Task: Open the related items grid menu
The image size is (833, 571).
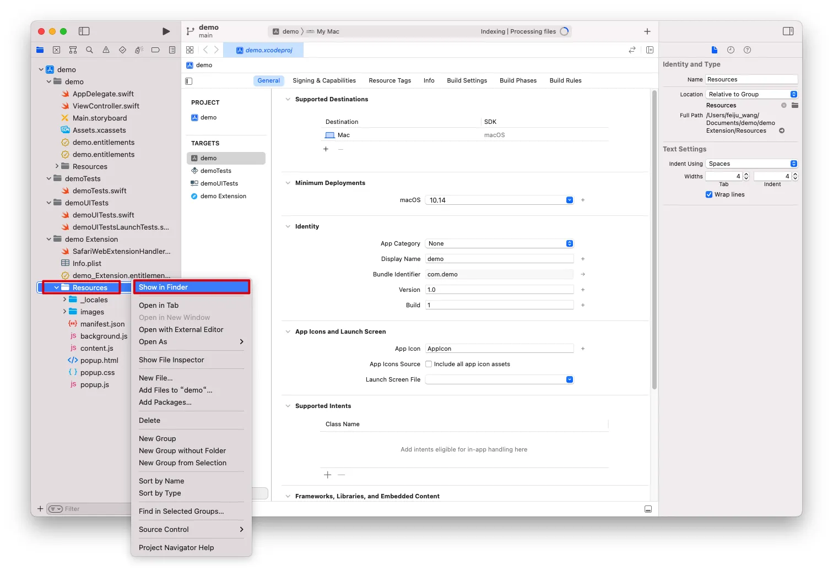Action: pyautogui.click(x=190, y=50)
